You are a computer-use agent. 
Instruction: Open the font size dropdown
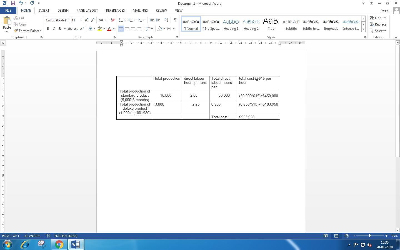81,20
